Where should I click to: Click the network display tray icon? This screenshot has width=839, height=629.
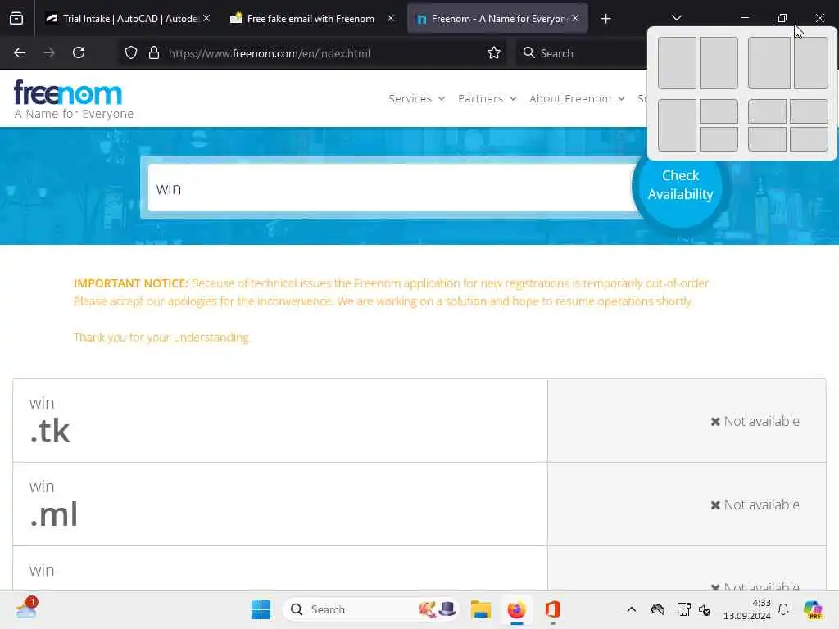point(683,609)
